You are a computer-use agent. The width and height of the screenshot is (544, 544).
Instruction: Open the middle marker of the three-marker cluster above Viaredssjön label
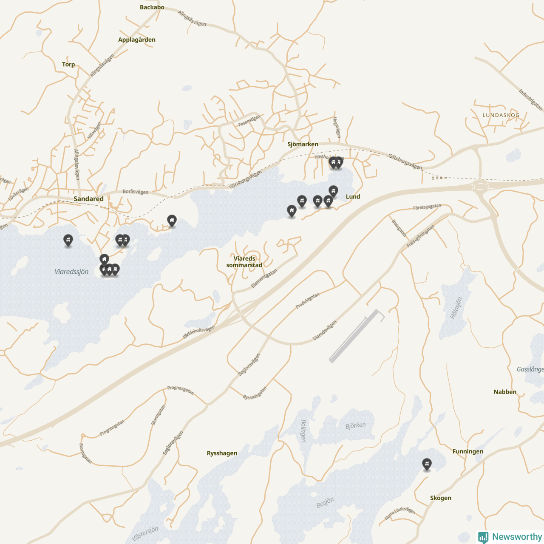tap(109, 269)
